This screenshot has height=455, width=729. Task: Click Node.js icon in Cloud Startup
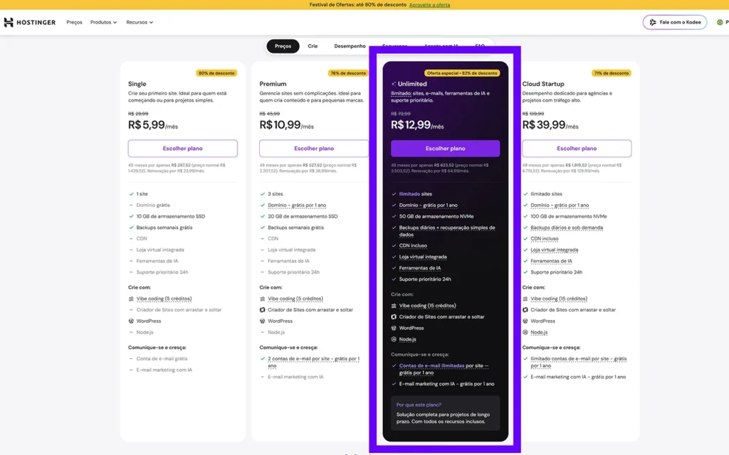pos(525,333)
